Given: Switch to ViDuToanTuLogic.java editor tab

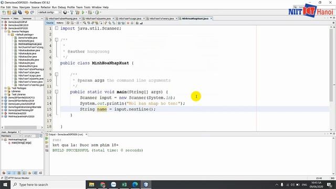Looking at the screenshot, I should 130,19.
